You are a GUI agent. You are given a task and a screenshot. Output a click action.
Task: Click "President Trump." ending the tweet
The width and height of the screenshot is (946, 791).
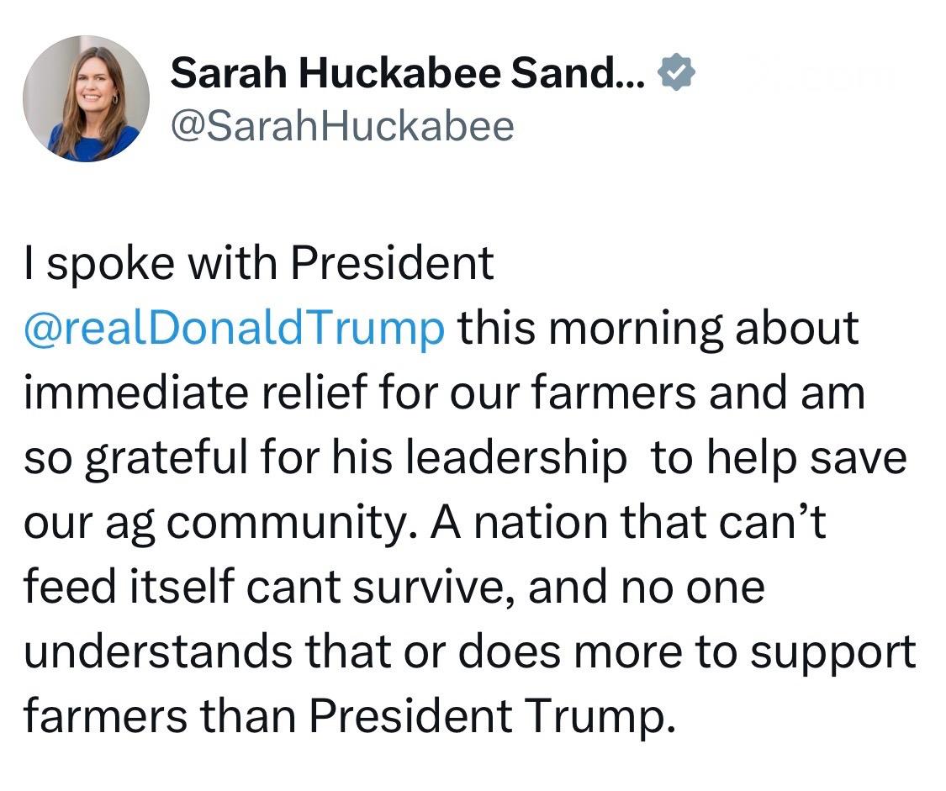point(492,716)
